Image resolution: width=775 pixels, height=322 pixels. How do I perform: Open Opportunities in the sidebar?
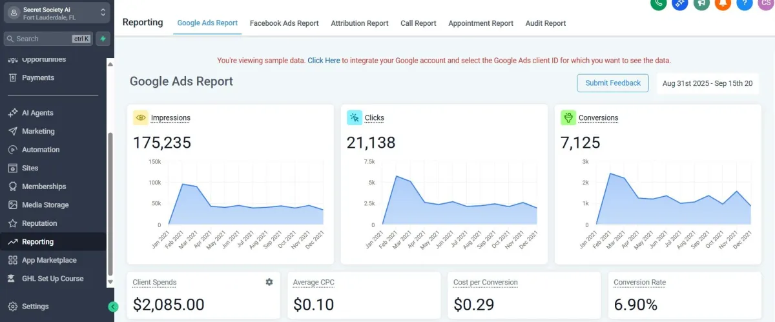tap(44, 59)
